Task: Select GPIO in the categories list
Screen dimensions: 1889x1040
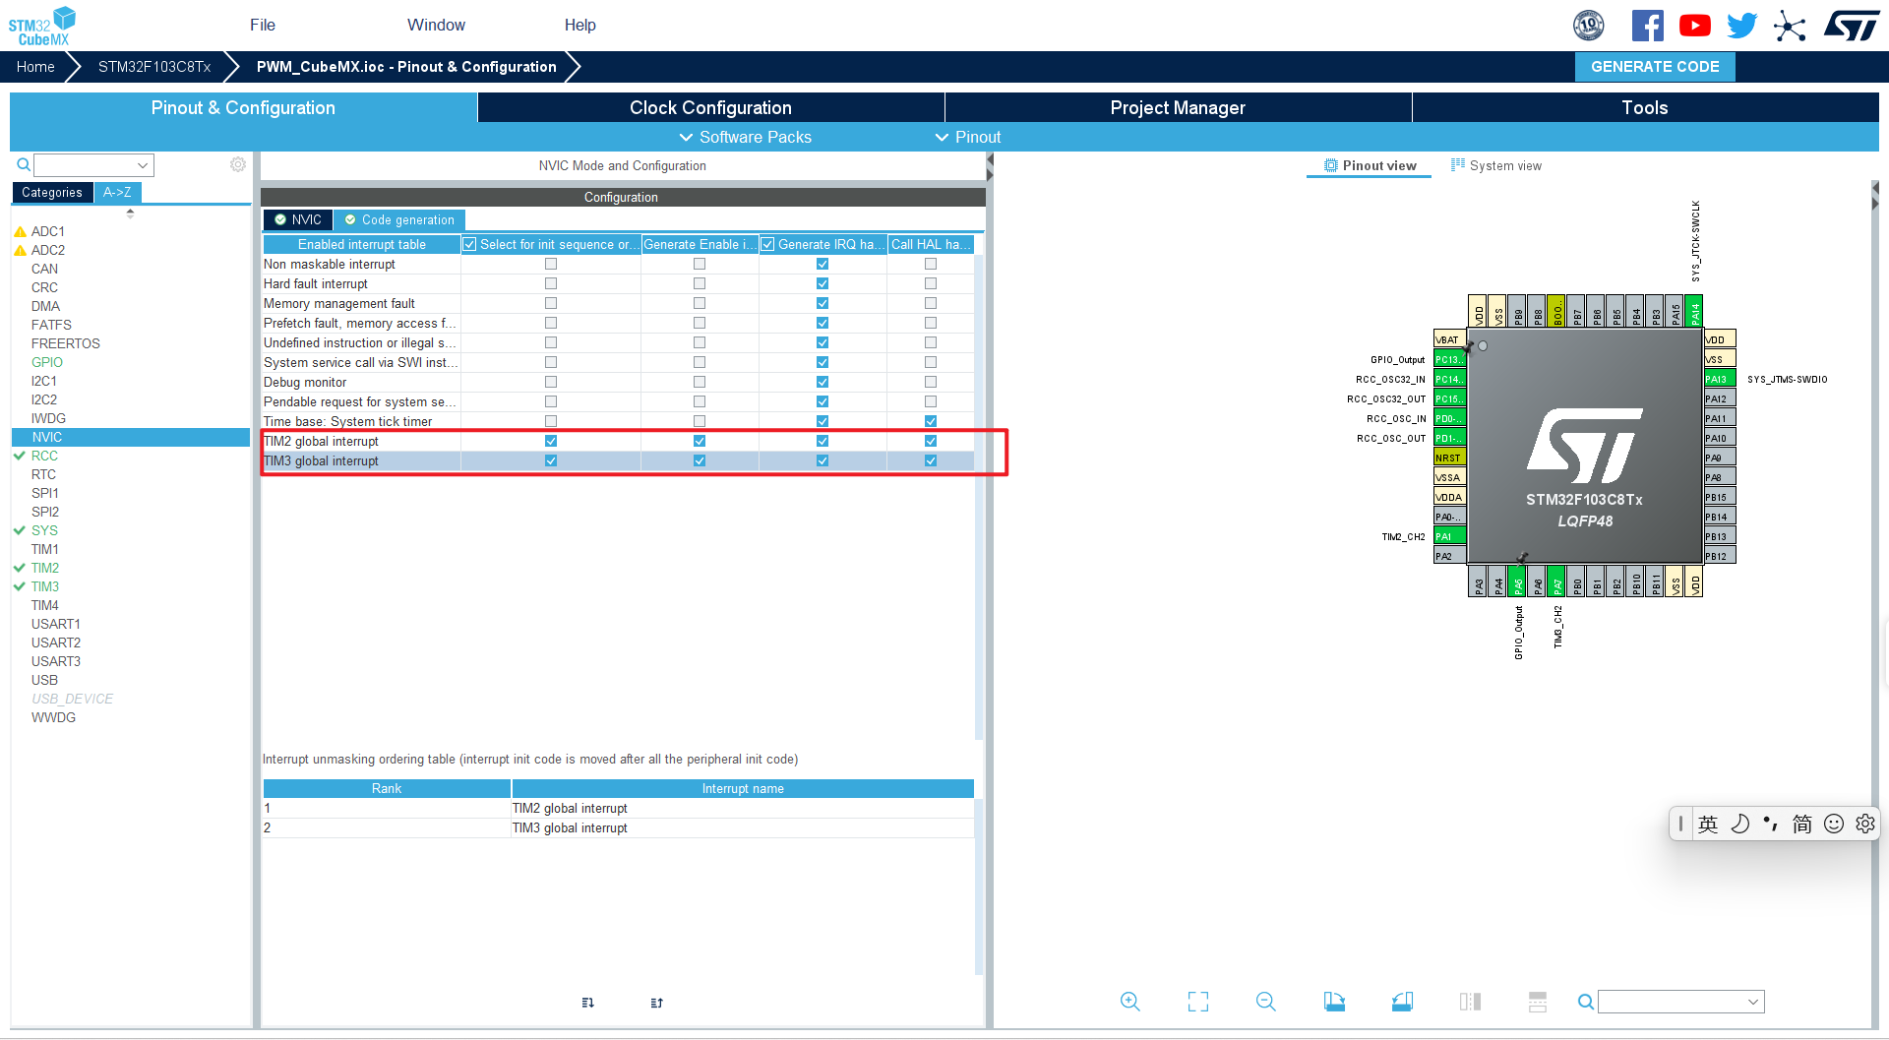Action: 46,362
